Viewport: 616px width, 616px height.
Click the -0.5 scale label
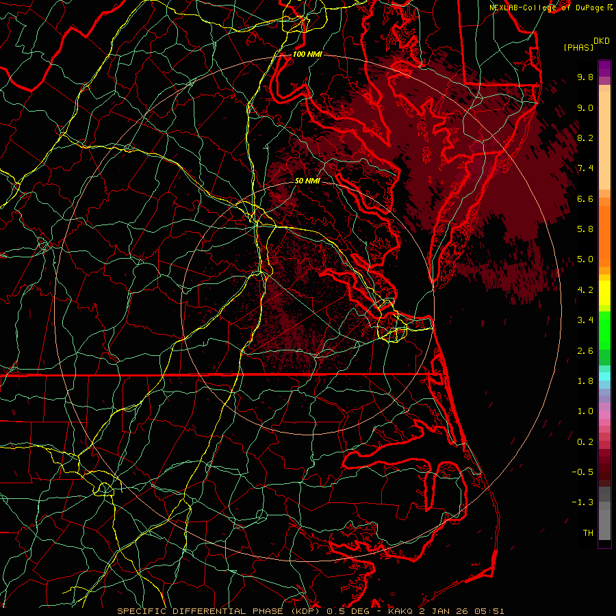coord(582,472)
